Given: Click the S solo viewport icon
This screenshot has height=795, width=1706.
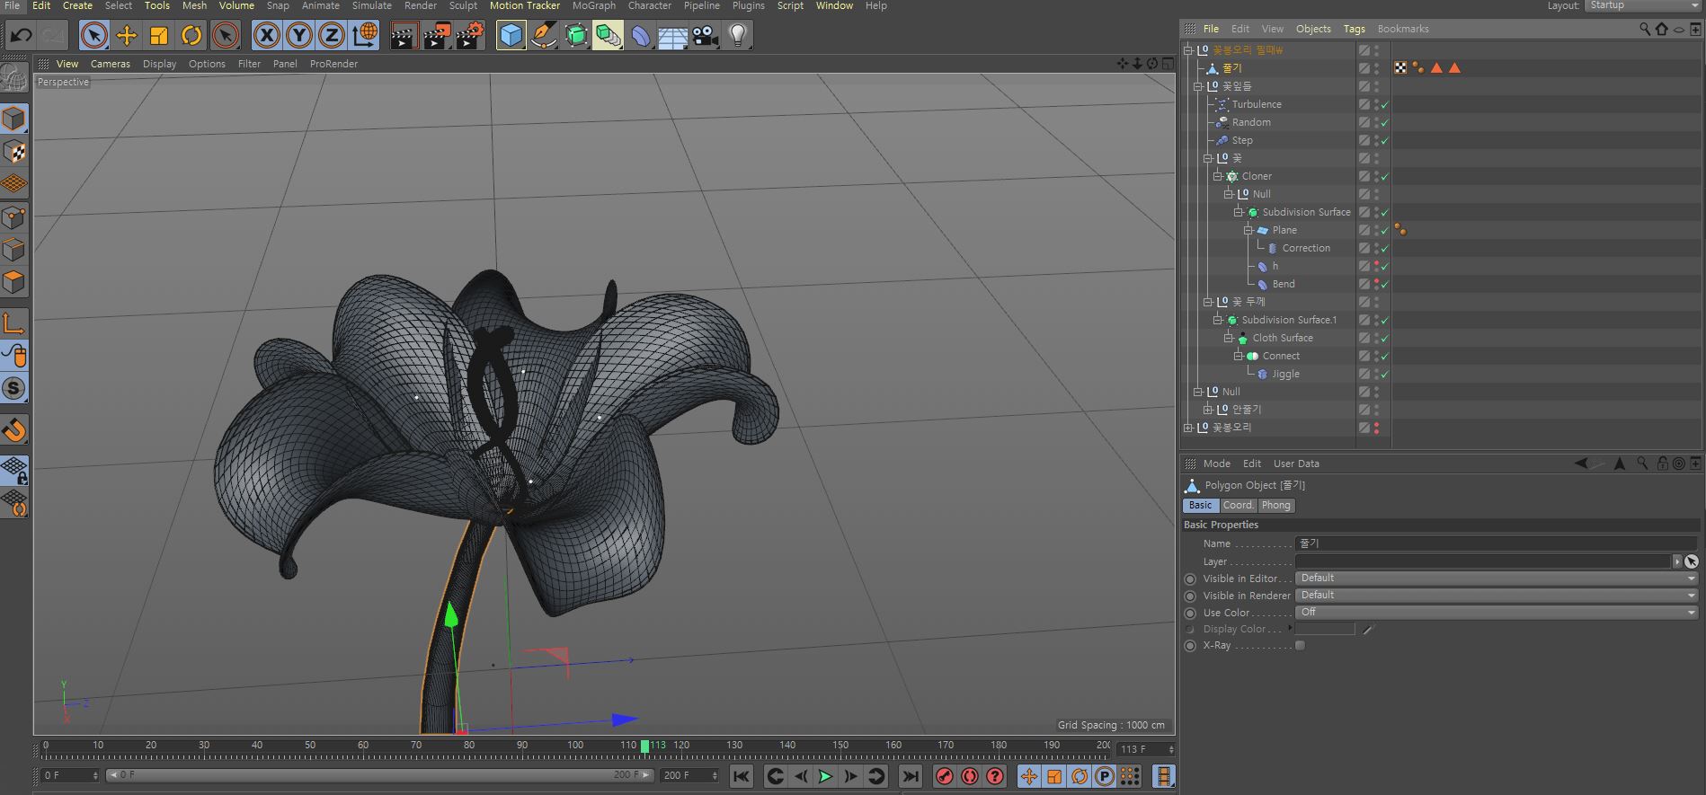Looking at the screenshot, I should pyautogui.click(x=14, y=389).
